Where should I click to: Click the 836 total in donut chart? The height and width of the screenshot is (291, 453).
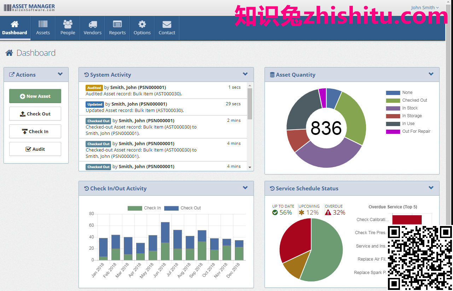(326, 128)
